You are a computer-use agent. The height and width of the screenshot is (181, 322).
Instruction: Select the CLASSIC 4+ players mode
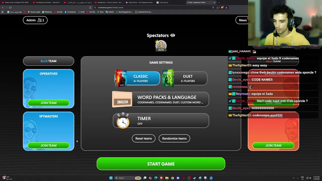coord(137,78)
